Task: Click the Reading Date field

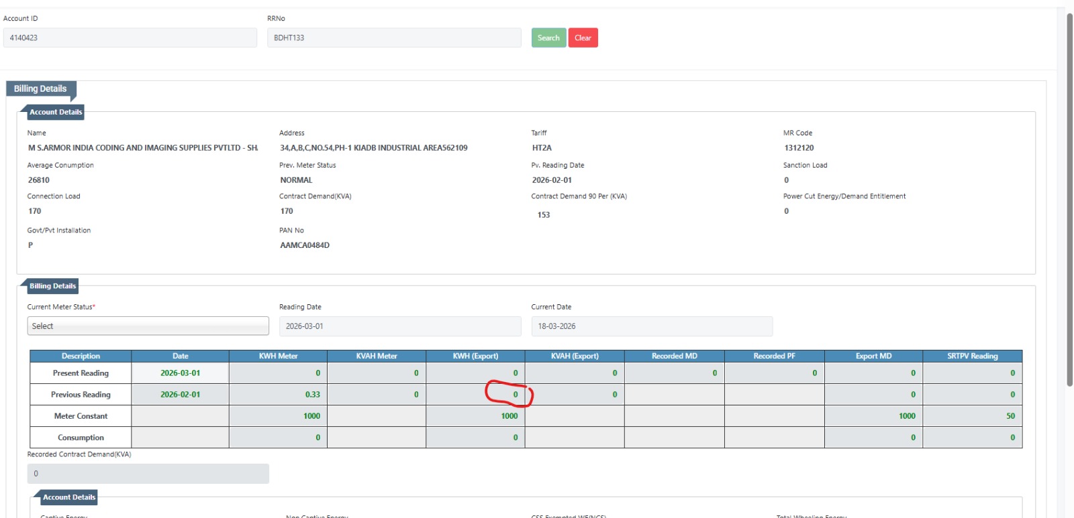Action: tap(400, 326)
